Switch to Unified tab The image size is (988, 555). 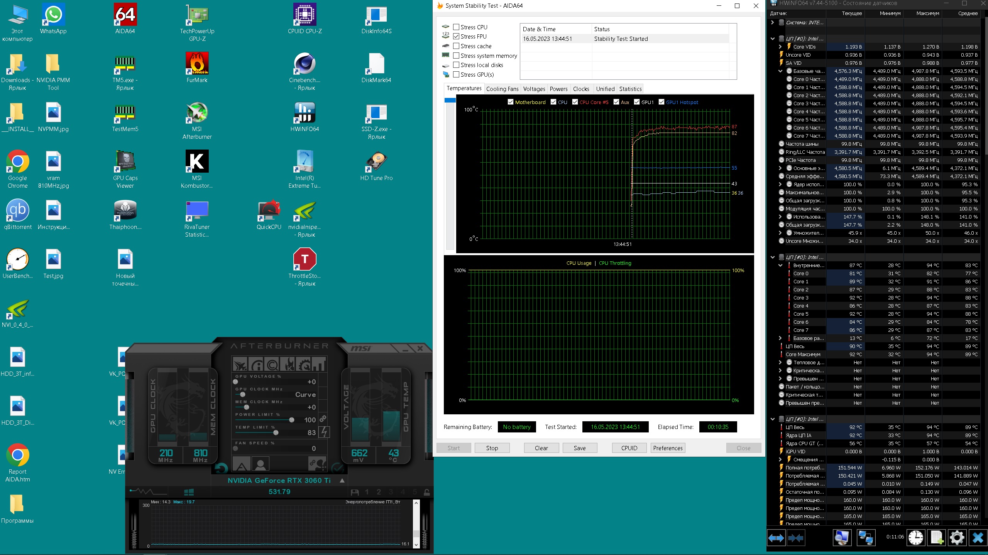(605, 89)
